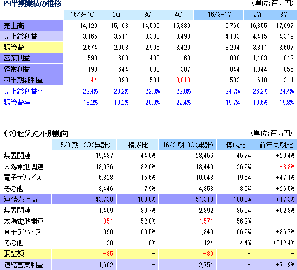The width and height of the screenshot is (297, 270).
Task: Click the 経常利益 row label
Action: pyautogui.click(x=31, y=69)
